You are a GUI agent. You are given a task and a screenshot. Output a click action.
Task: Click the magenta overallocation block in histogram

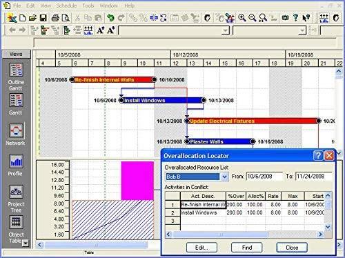137,181
